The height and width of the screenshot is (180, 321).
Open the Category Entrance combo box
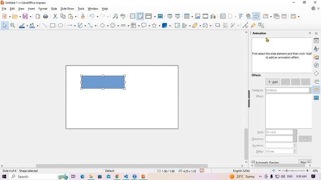(288, 90)
